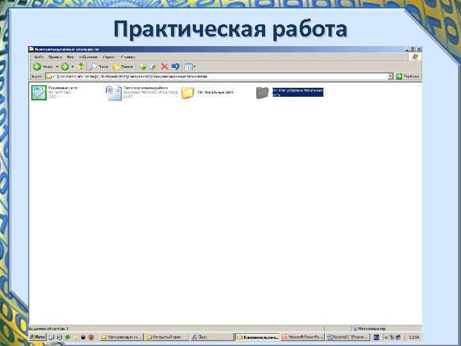Click the orange quick launch icon
This screenshot has width=461, height=346.
(x=91, y=337)
